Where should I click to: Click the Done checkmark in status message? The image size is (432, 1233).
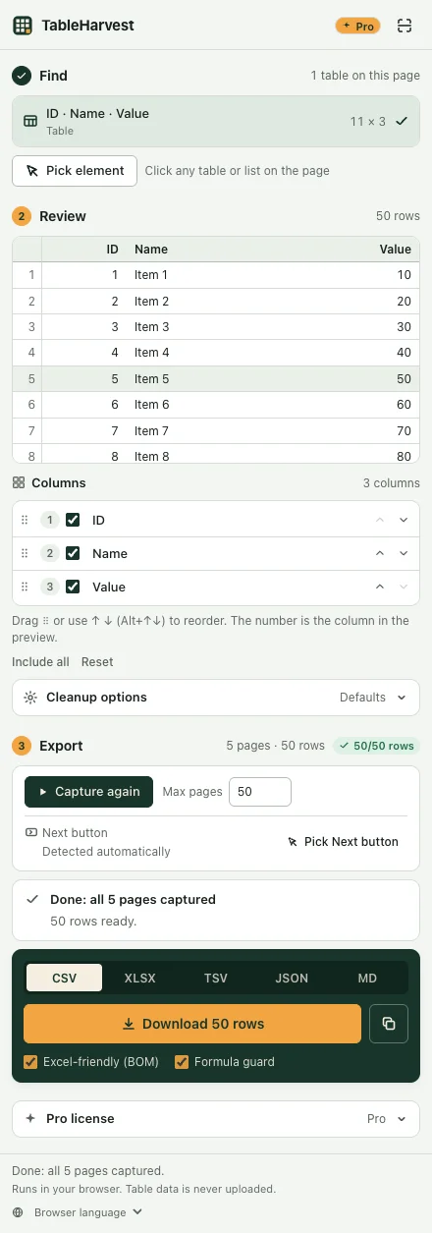[x=32, y=899]
